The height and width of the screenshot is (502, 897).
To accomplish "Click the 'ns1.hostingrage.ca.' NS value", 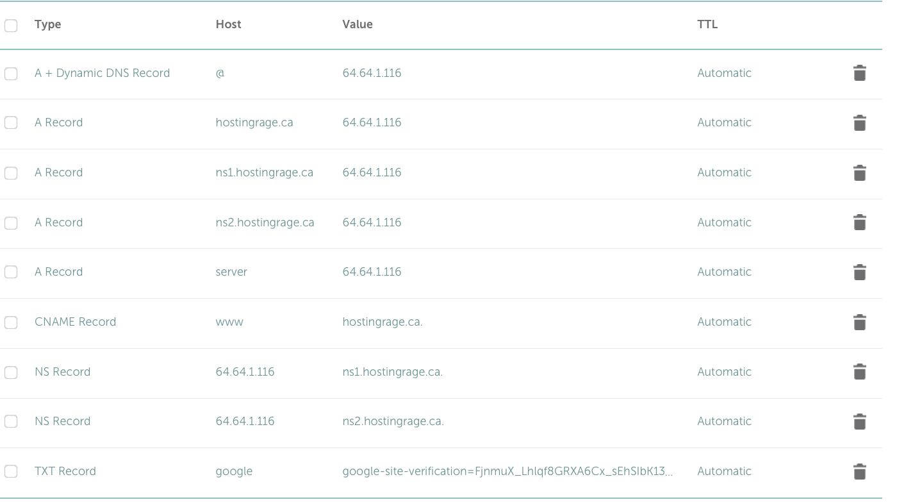I will coord(393,372).
